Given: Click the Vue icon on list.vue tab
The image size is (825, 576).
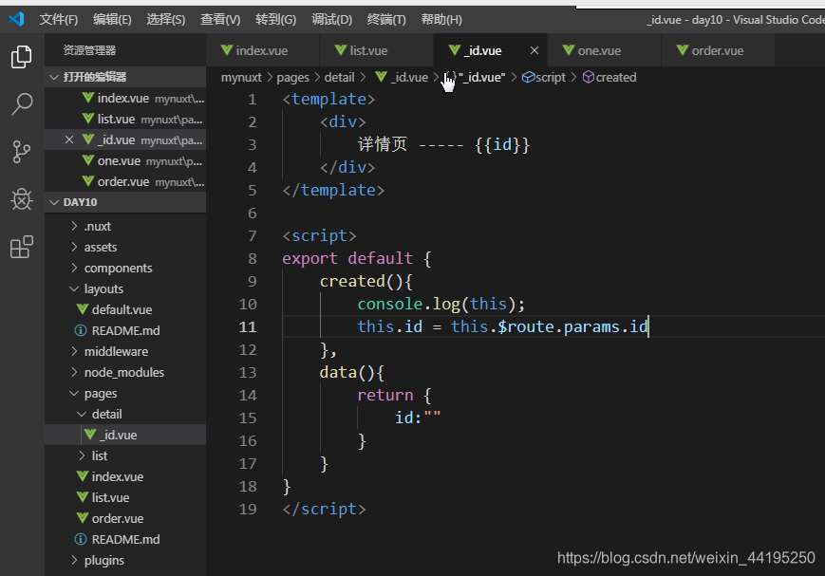Looking at the screenshot, I should [341, 50].
